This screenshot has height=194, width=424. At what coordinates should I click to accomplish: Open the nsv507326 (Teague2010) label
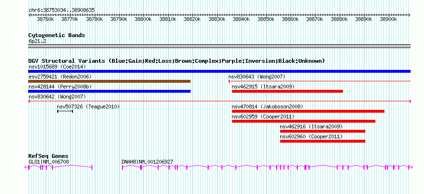point(88,107)
